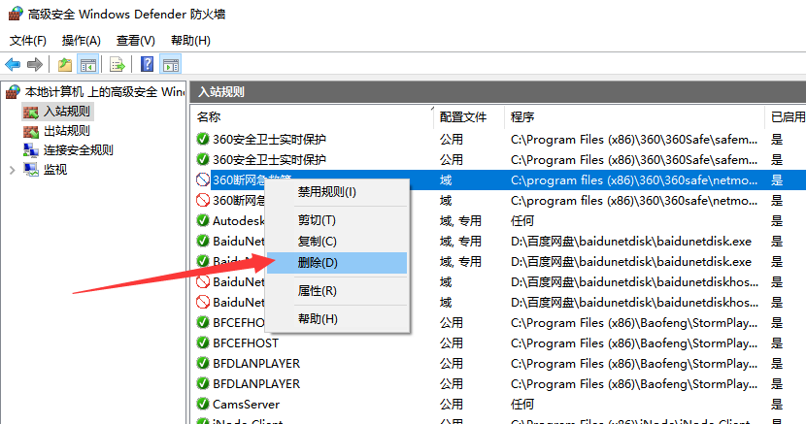Toggle the show/hide console tree icon
The height and width of the screenshot is (424, 806).
pyautogui.click(x=88, y=65)
